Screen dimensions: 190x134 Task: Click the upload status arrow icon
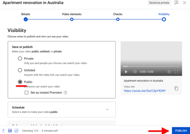pyautogui.click(x=3, y=131)
